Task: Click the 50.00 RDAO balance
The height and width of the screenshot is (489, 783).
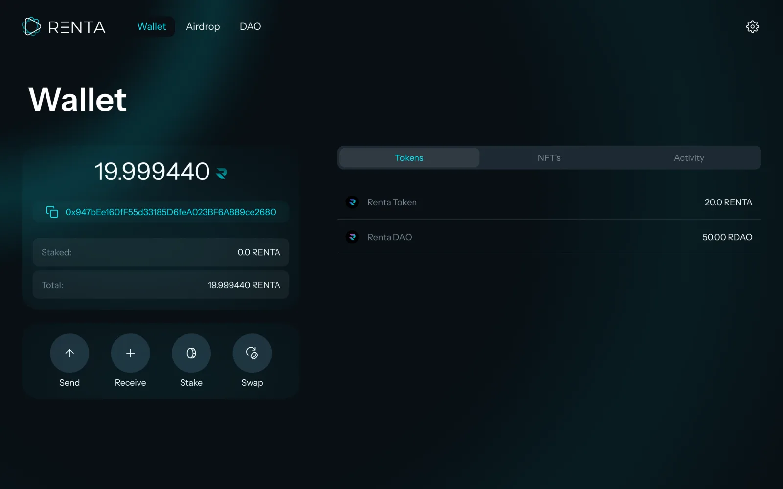Action: [727, 237]
